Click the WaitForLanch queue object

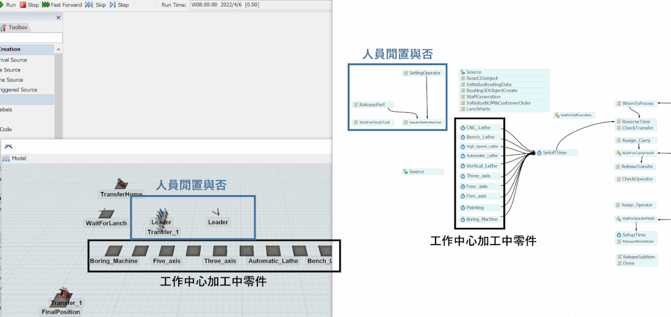click(x=106, y=214)
